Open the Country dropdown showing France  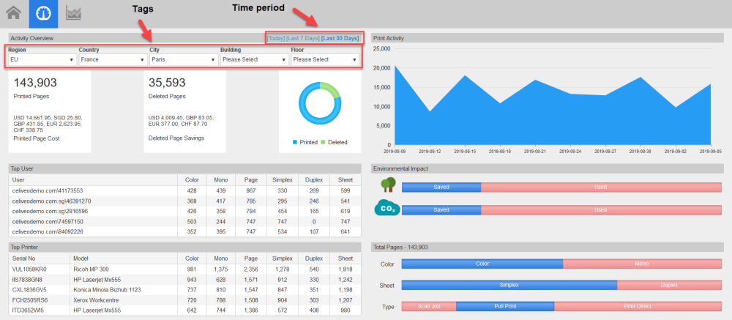click(113, 60)
